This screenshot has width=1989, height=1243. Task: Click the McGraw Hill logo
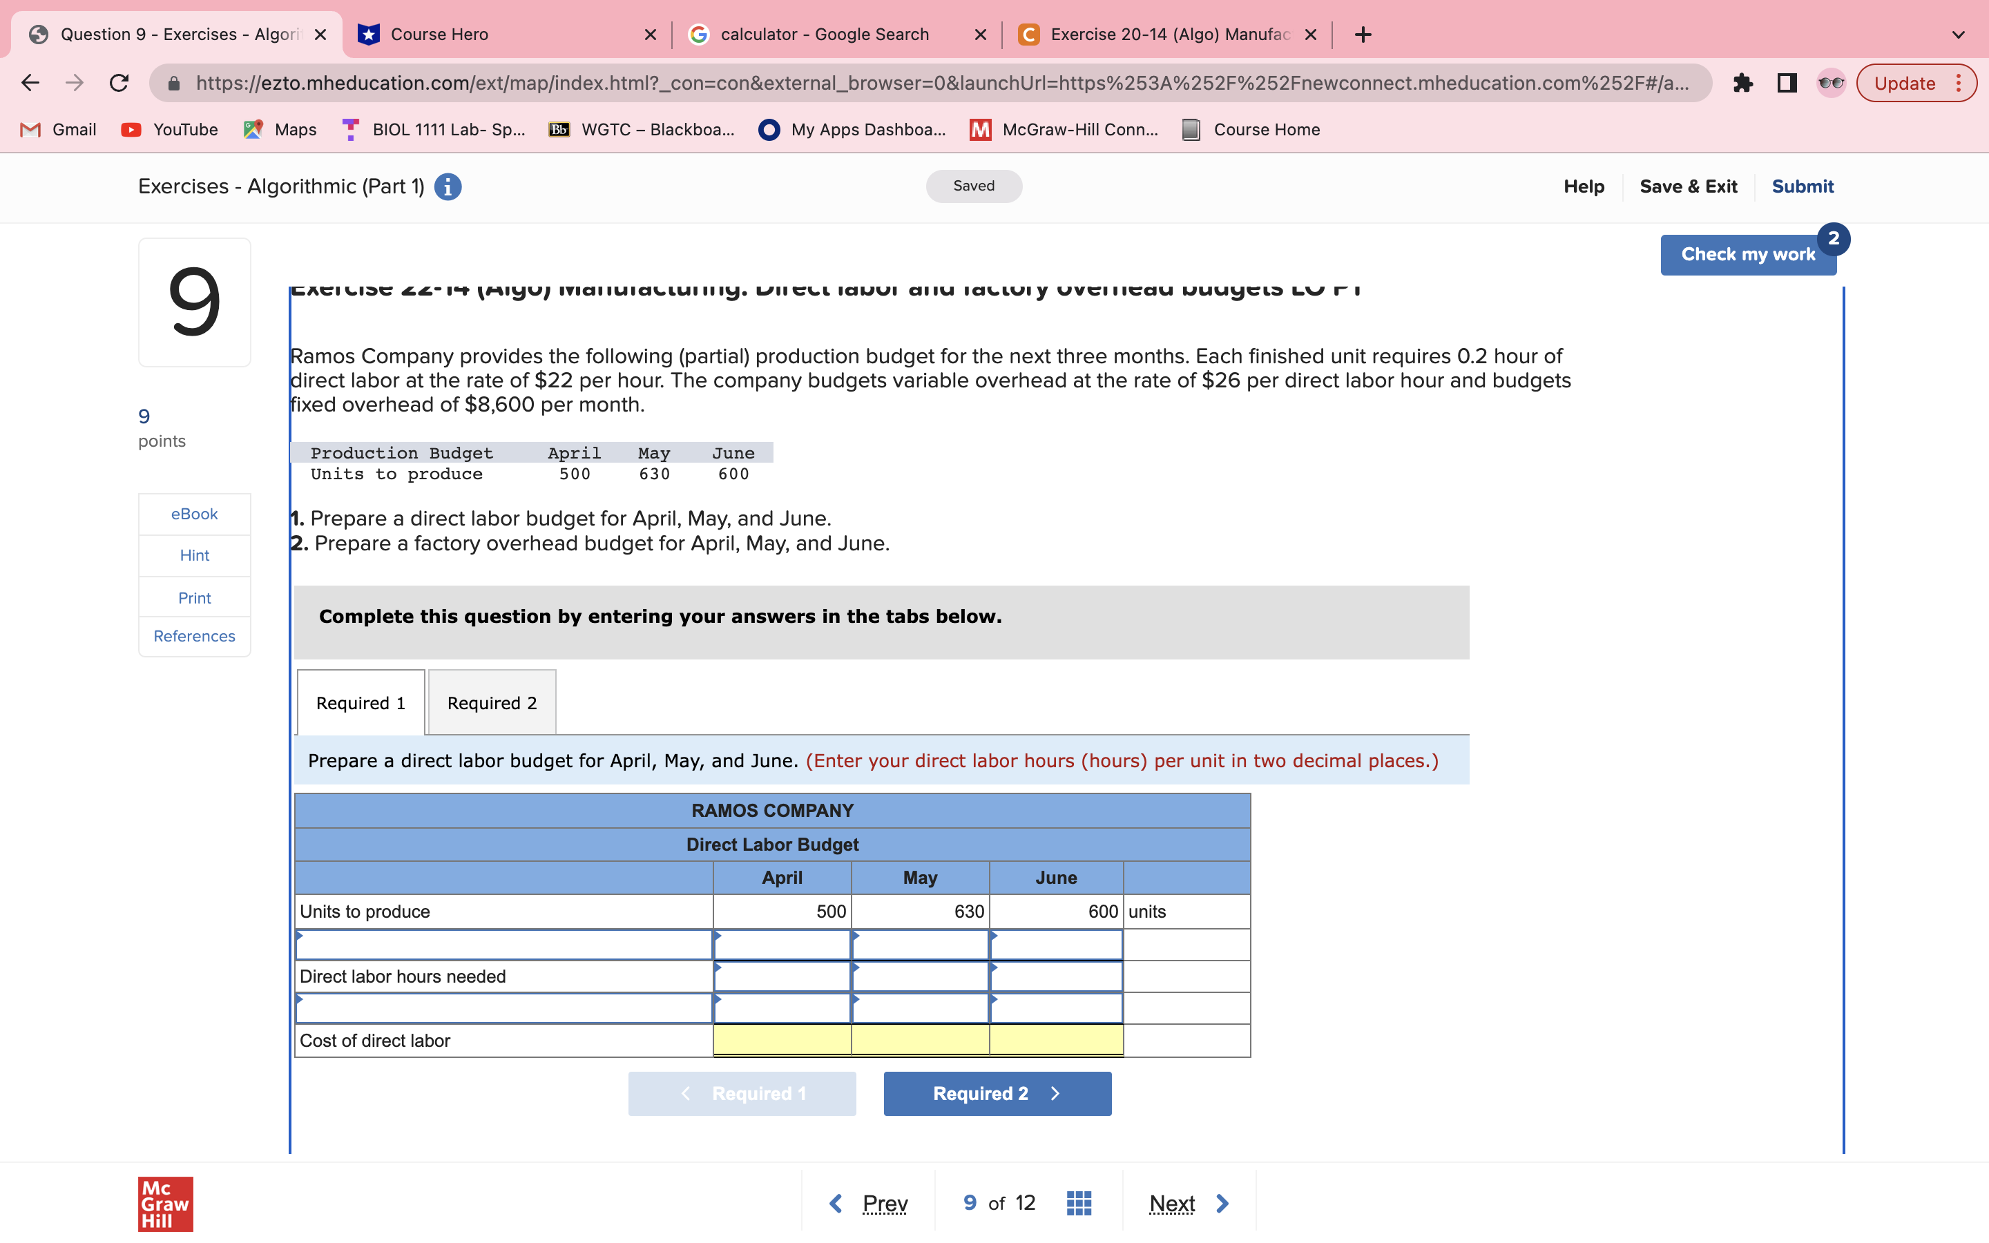(164, 1204)
